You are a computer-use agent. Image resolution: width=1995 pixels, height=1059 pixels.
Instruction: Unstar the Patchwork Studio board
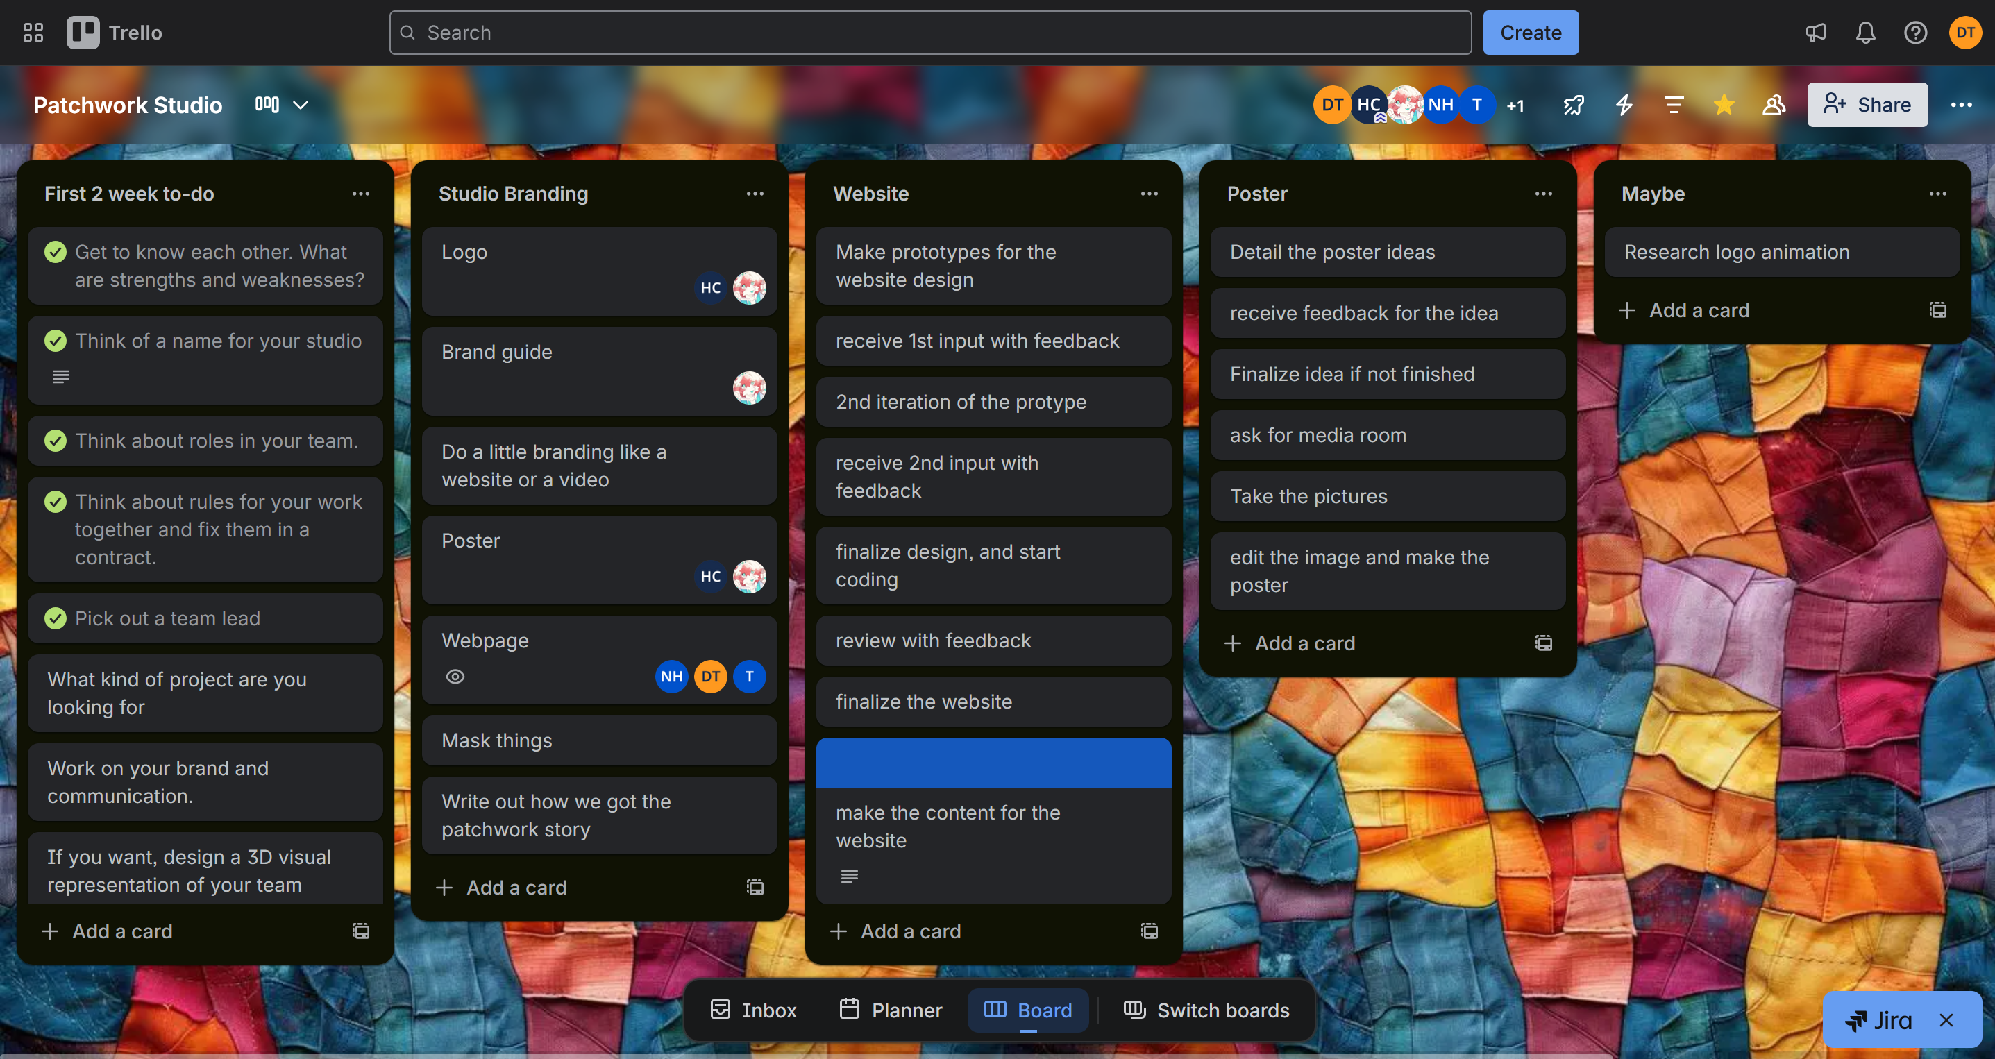[1724, 105]
